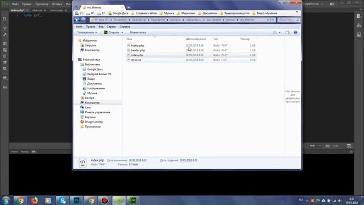The width and height of the screenshot is (364, 205).
Task: Add a new Explorer tab
Action: (x=129, y=7)
